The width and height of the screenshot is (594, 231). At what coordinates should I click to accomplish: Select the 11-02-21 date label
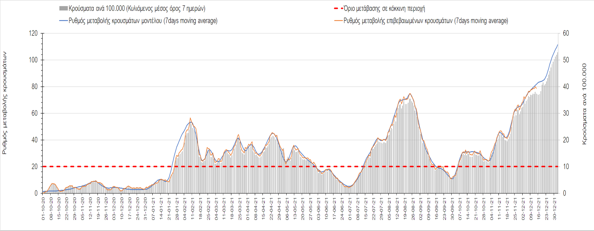pos(192,206)
